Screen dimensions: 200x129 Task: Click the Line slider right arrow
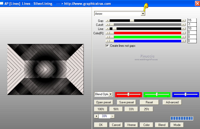(x=183, y=29)
